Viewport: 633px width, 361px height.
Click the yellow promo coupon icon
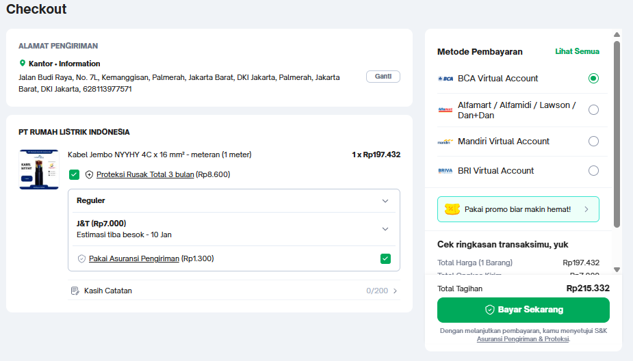(452, 209)
